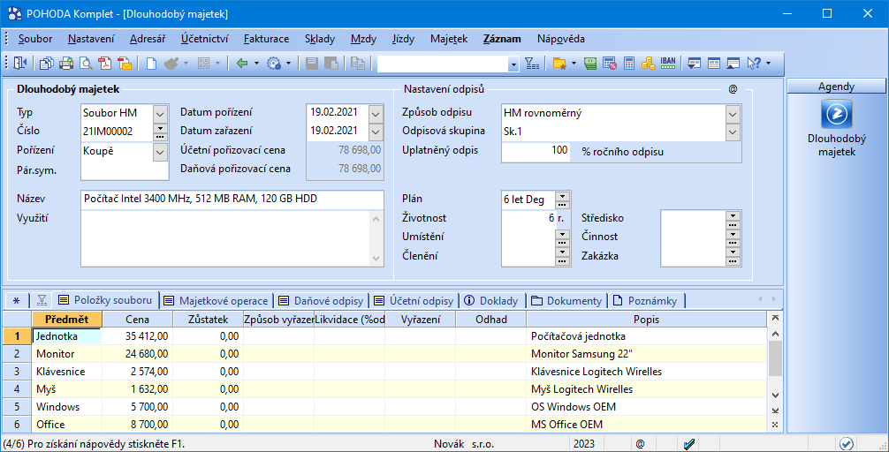889x452 pixels.
Task: Switch to Daňové odpisy tab
Action: (322, 301)
